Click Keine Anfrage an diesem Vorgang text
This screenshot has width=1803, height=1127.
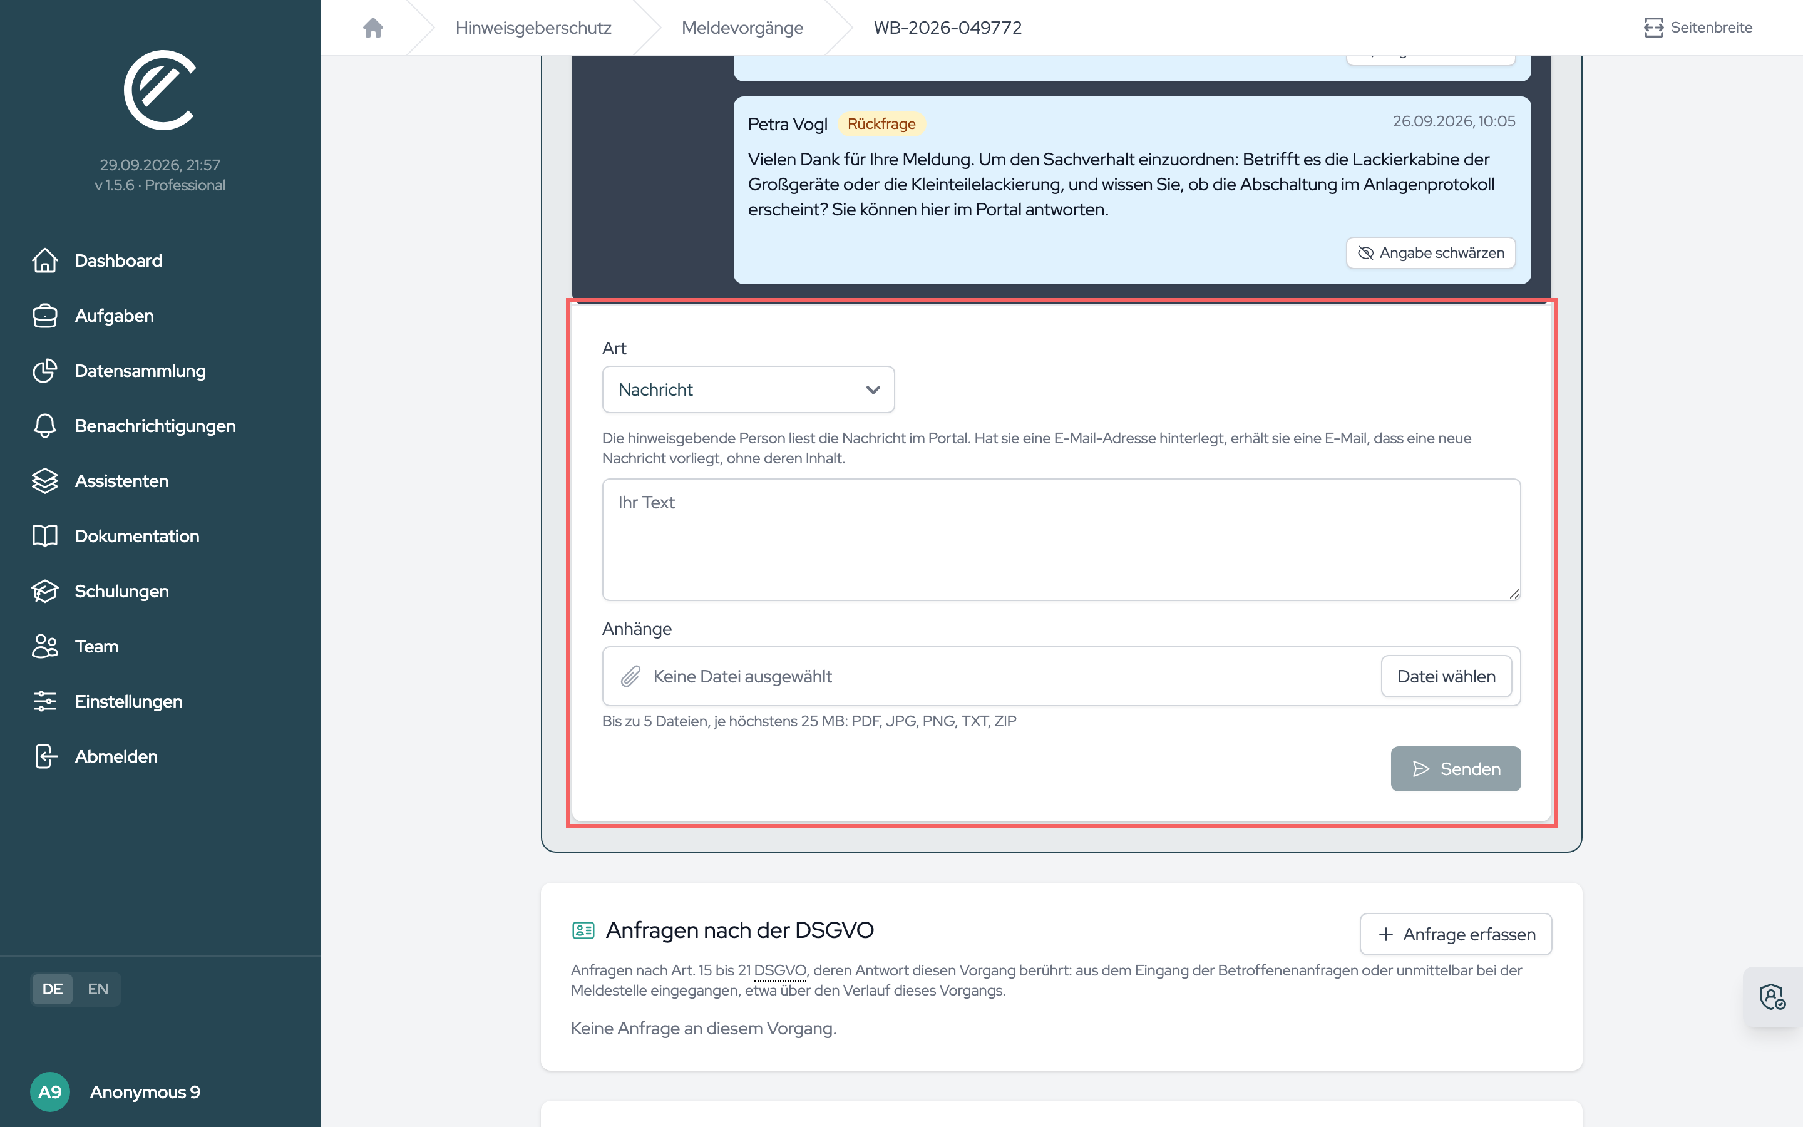tap(703, 1029)
